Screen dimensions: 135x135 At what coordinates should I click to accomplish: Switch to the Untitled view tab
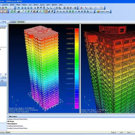(21, 22)
